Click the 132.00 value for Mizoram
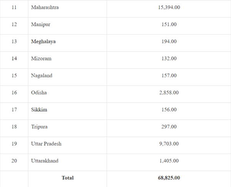 (169, 58)
